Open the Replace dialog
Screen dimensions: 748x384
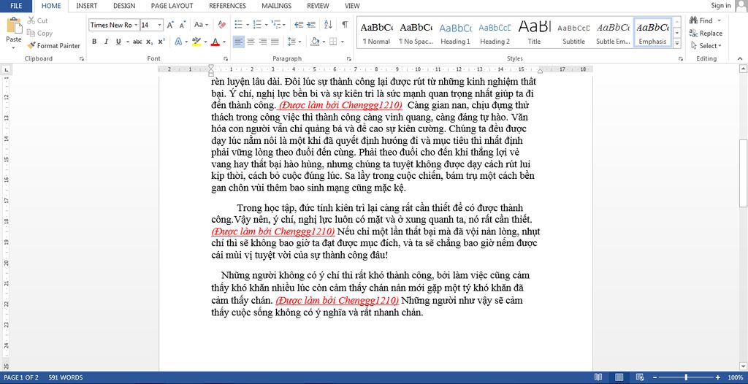coord(706,34)
